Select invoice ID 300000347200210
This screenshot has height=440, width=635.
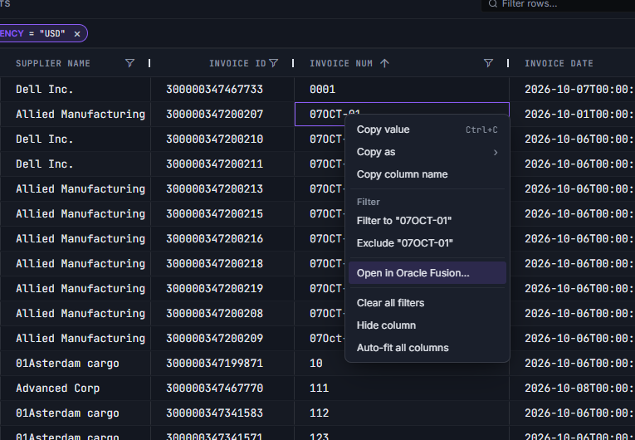[222, 139]
